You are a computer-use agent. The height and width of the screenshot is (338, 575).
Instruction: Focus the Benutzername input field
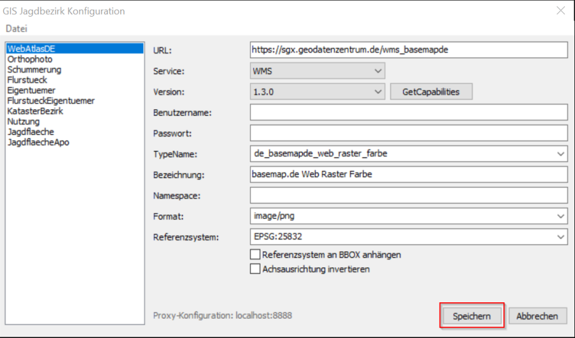pos(409,112)
